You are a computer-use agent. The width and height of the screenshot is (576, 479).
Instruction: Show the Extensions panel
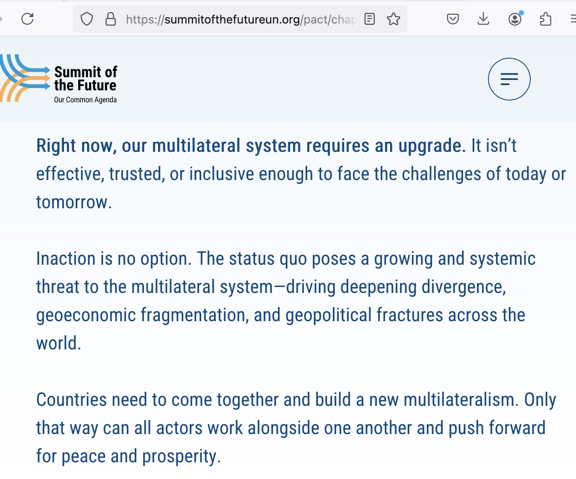[546, 19]
